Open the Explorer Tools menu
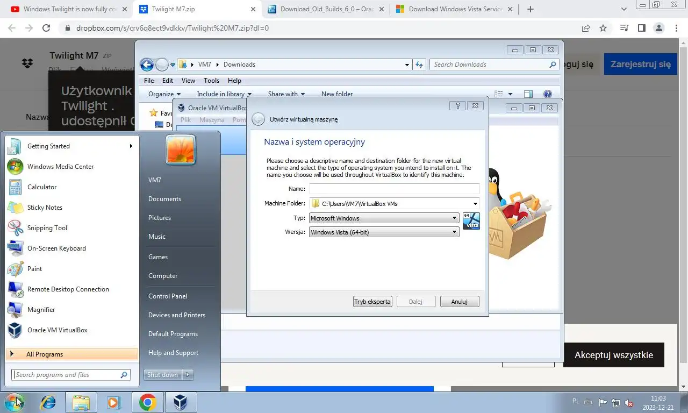Viewport: 688px width, 413px height. [x=211, y=81]
